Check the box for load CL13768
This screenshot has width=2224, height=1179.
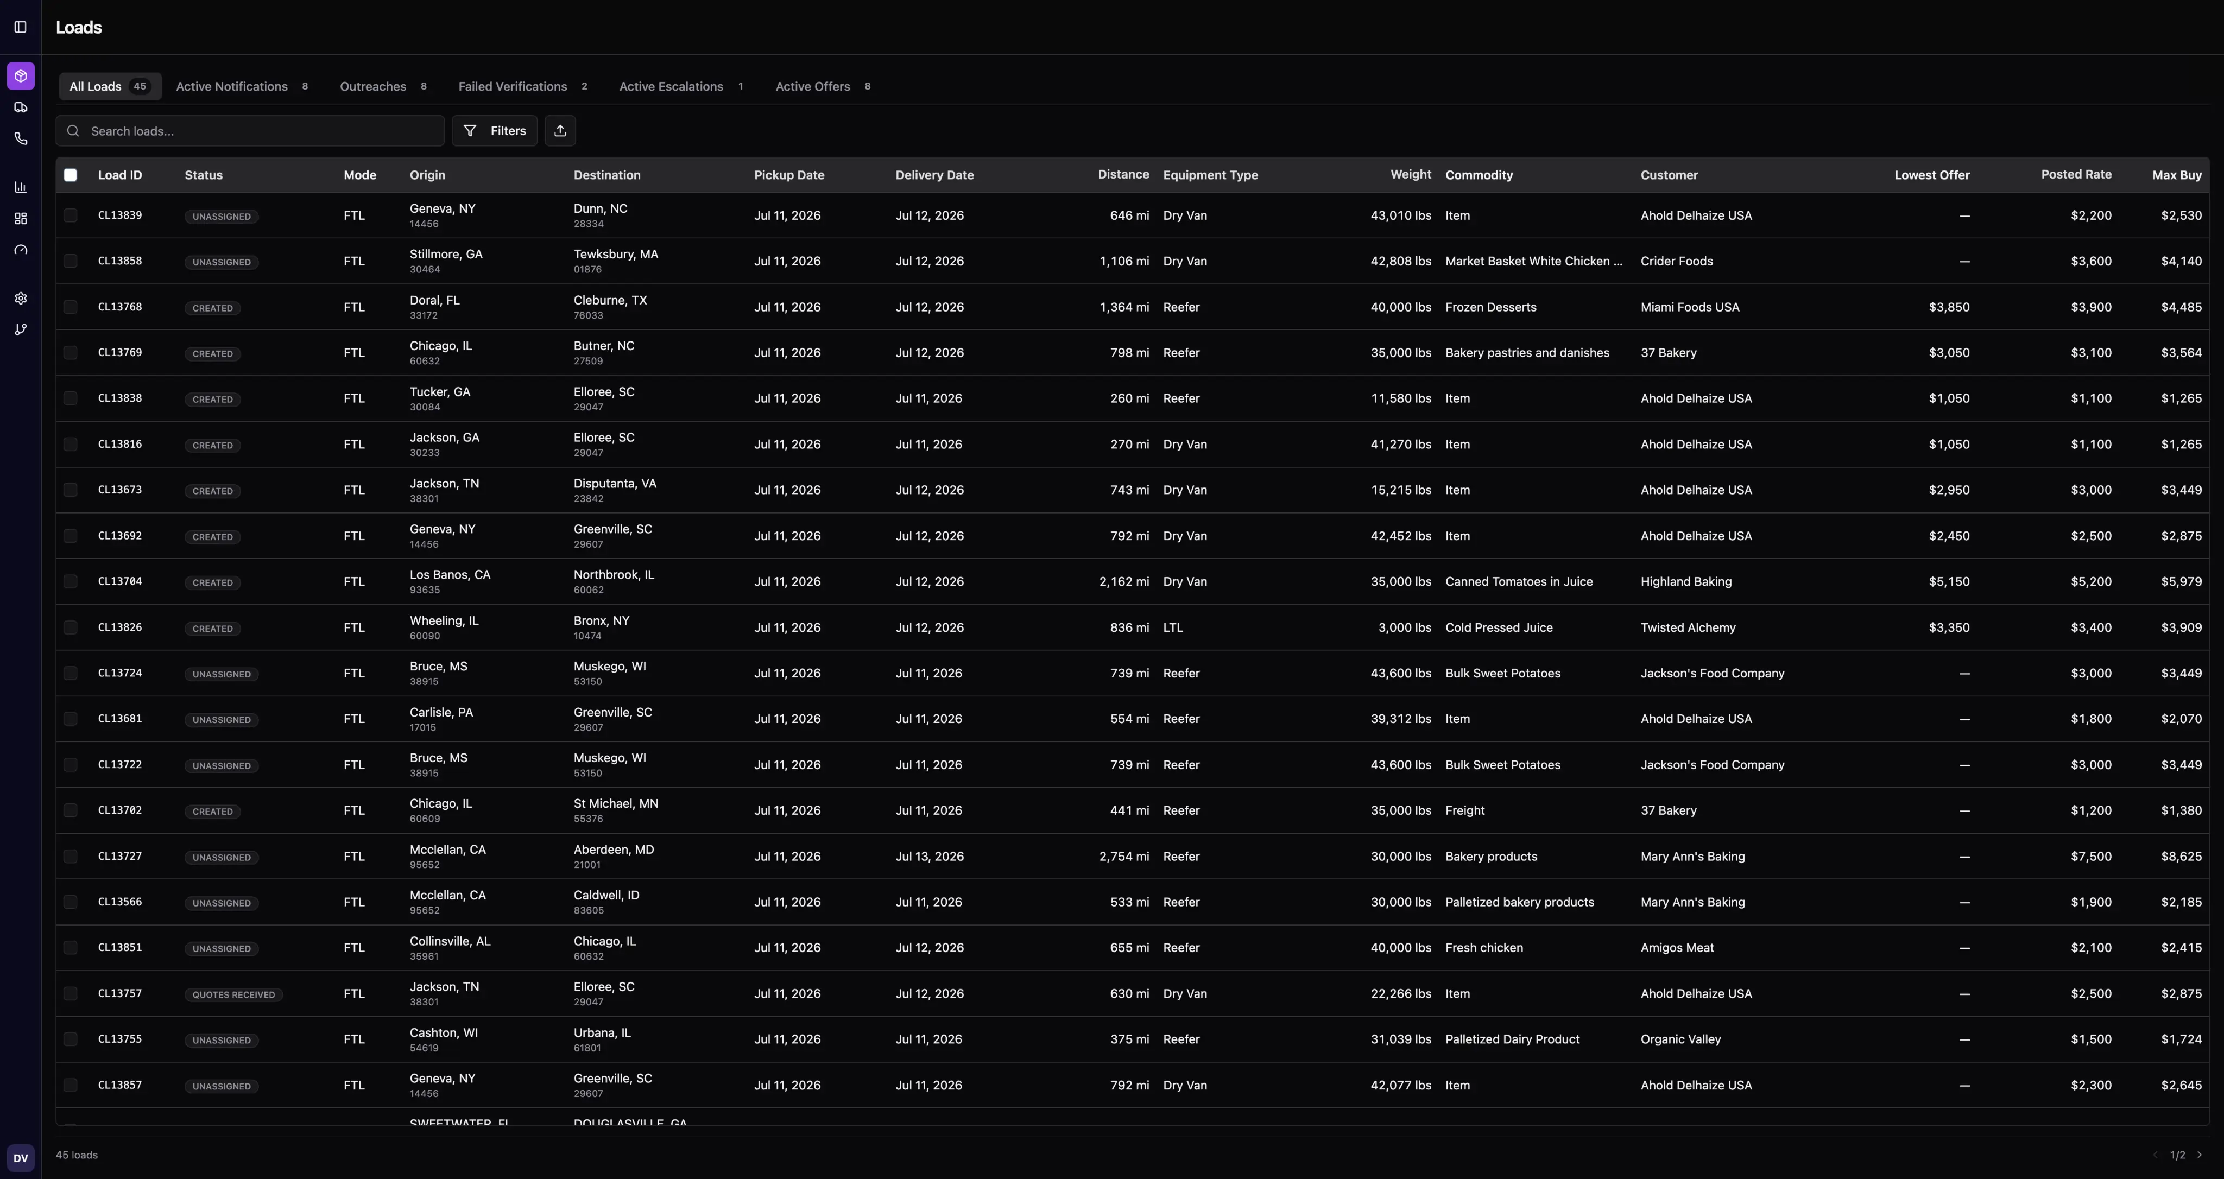(x=71, y=307)
